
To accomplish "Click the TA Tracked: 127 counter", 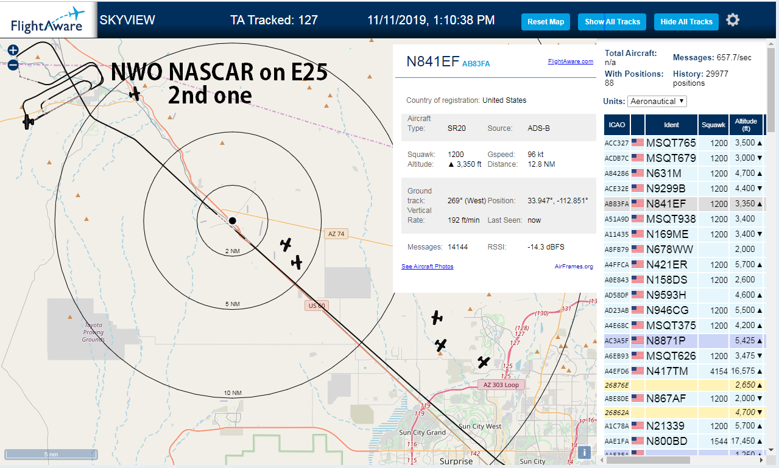I will click(x=274, y=20).
